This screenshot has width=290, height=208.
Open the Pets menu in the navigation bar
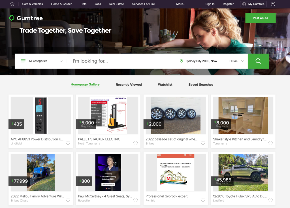83,4
